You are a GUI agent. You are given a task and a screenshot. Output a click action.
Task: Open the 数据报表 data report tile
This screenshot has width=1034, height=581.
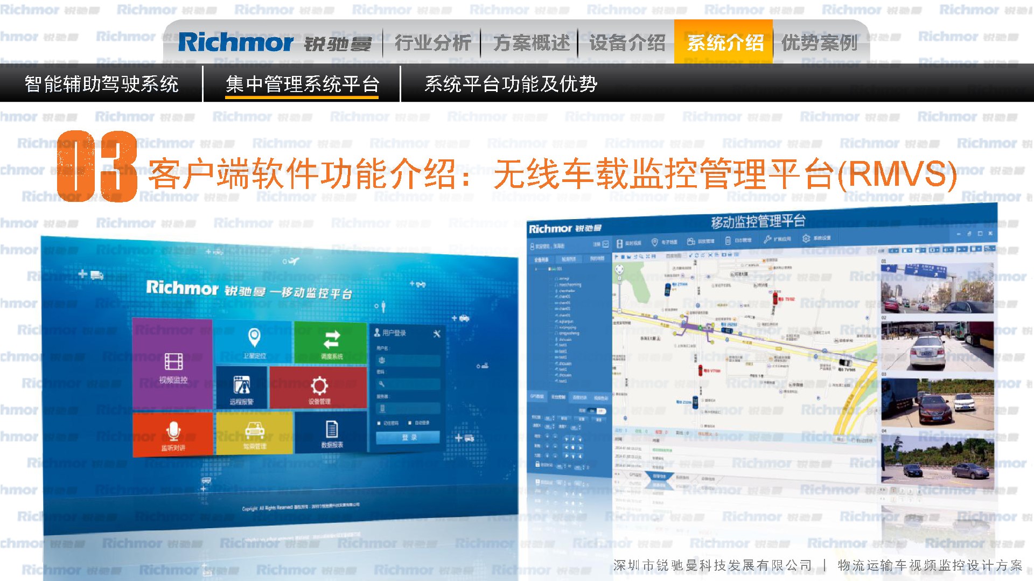click(331, 432)
